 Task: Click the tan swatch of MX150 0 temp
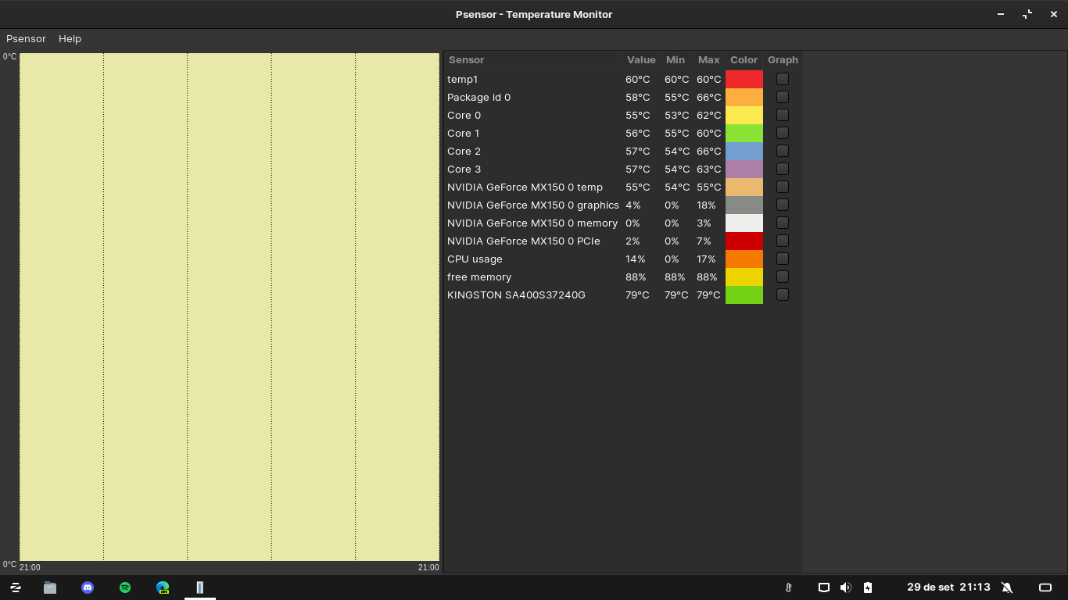point(744,187)
